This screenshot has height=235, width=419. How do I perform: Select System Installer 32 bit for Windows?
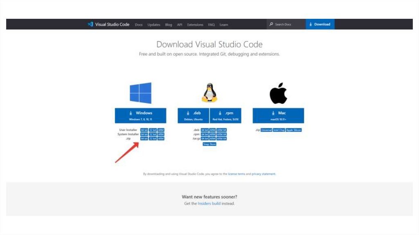[x=153, y=134]
